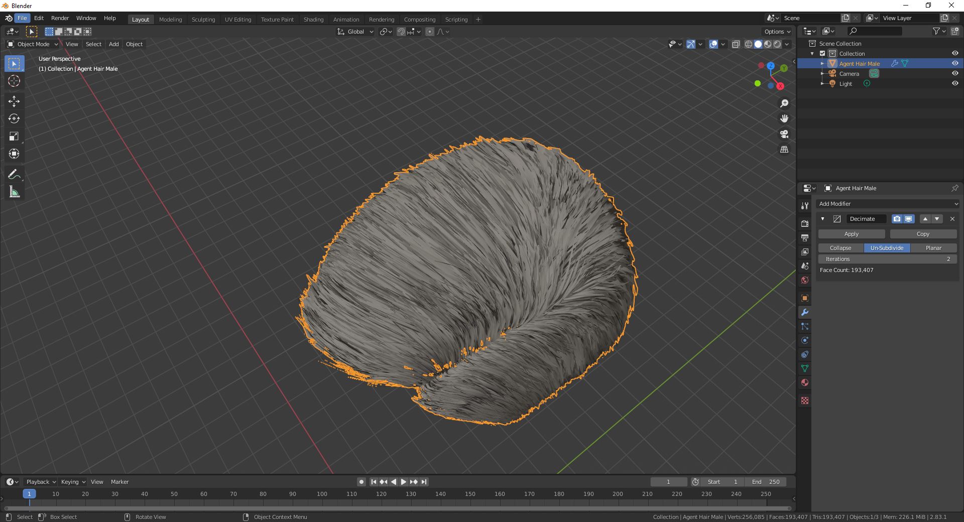Open the Options dropdown in header

point(777,32)
